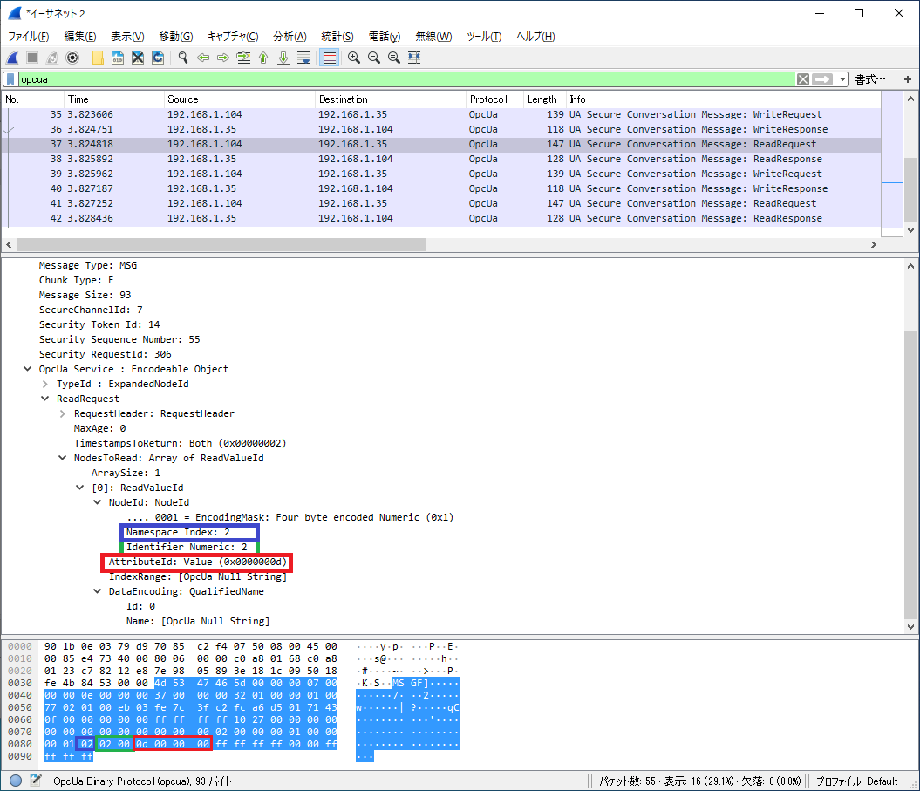Open the 書式… filter expression button
The height and width of the screenshot is (791, 920).
click(x=870, y=79)
